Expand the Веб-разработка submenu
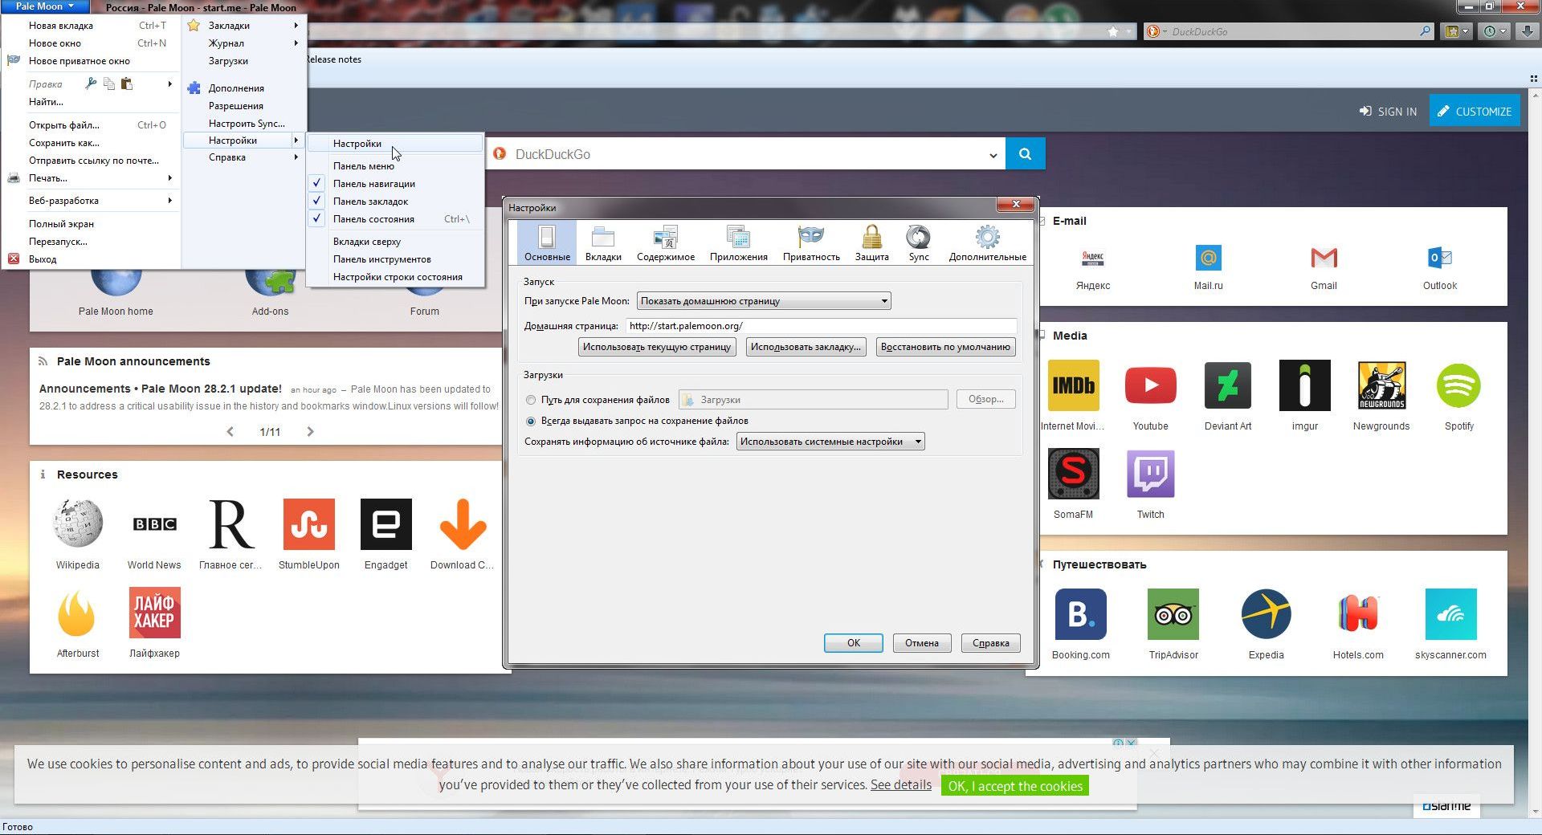 click(x=91, y=201)
